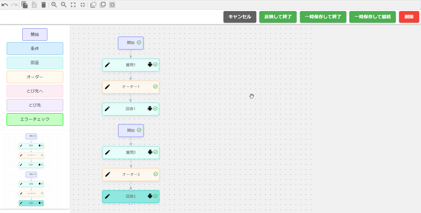Select the 条件 node type in palette
The height and width of the screenshot is (213, 421).
(x=35, y=49)
